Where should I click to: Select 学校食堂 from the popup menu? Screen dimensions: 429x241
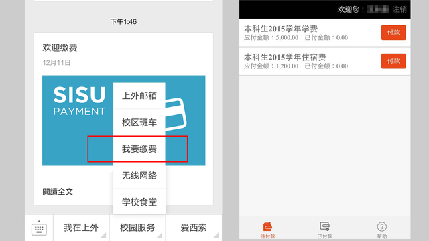pyautogui.click(x=139, y=202)
